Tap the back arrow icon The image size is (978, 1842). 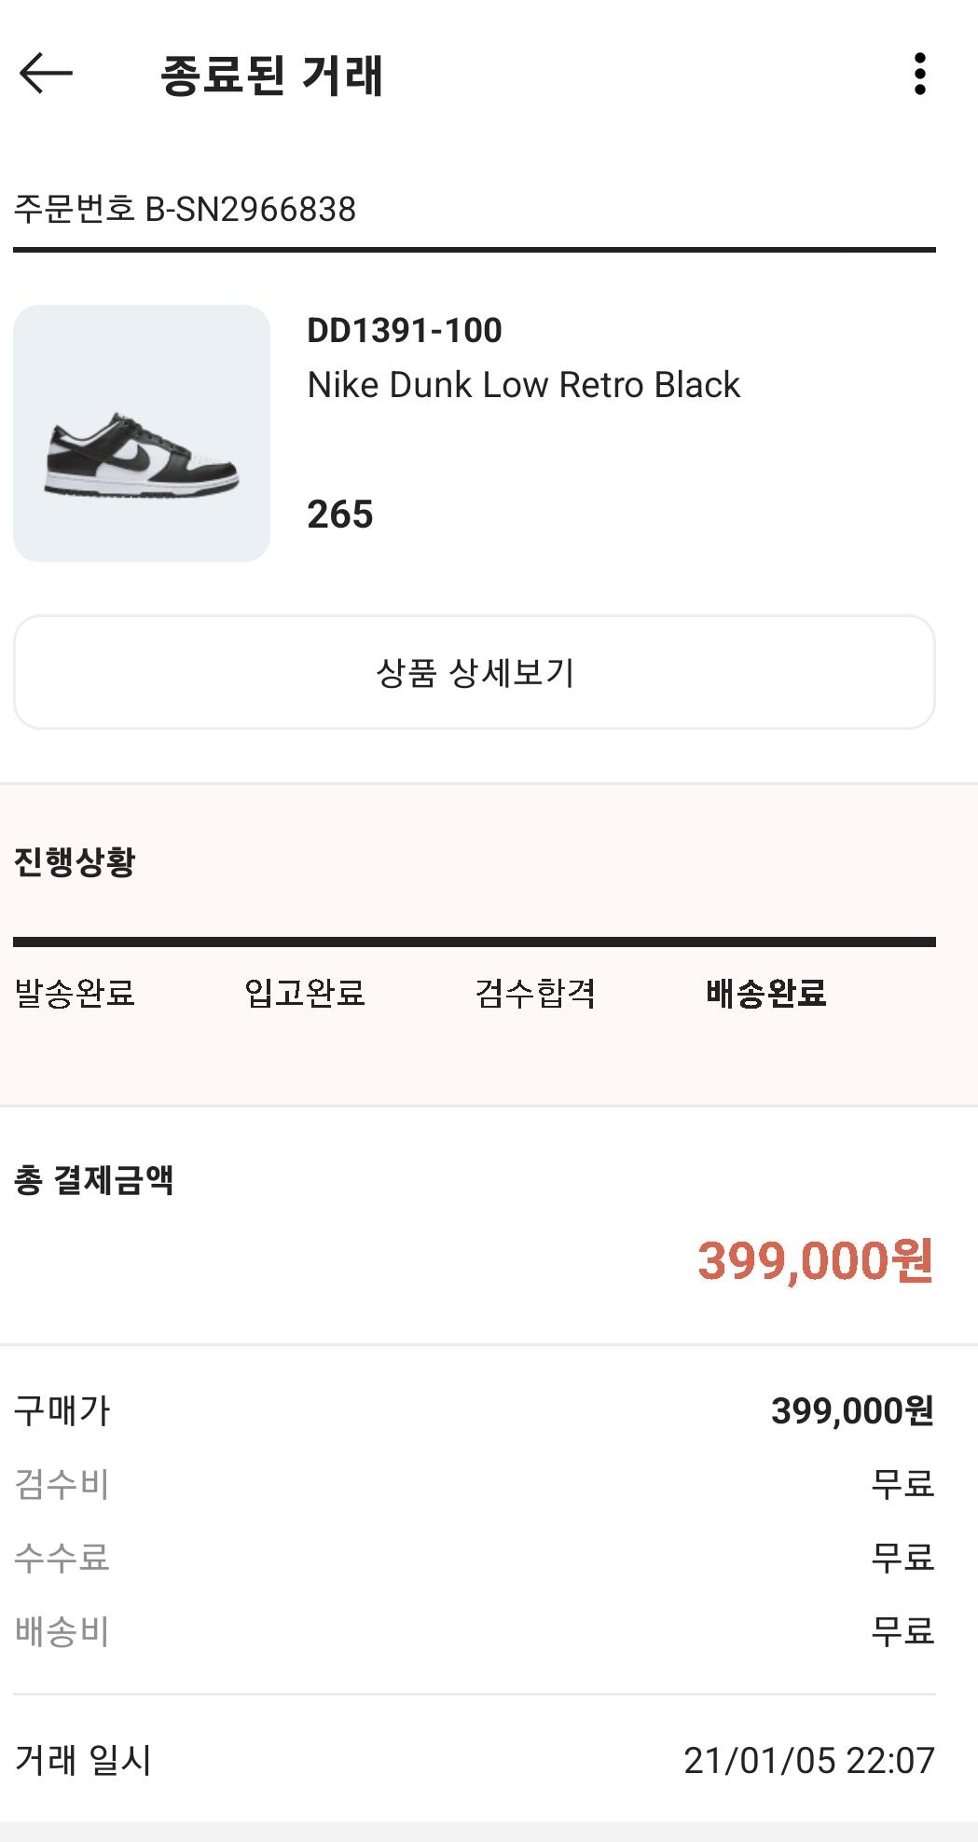pos(46,74)
